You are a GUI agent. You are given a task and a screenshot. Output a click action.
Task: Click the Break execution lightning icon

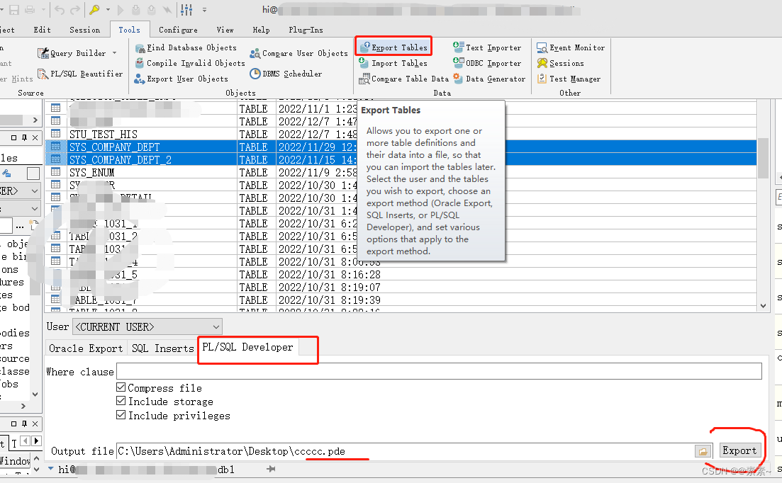167,9
